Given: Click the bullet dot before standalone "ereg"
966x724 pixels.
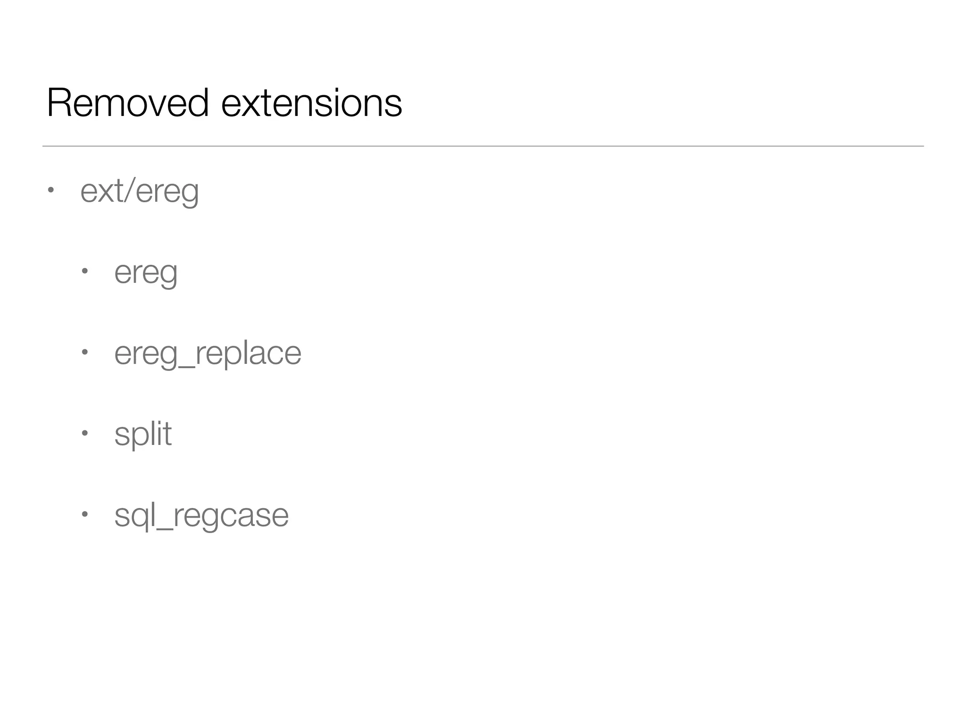Looking at the screenshot, I should (84, 271).
